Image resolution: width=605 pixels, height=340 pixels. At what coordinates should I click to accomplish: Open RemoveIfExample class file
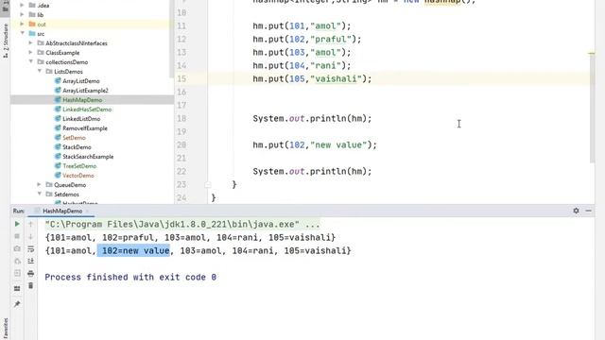tap(85, 128)
